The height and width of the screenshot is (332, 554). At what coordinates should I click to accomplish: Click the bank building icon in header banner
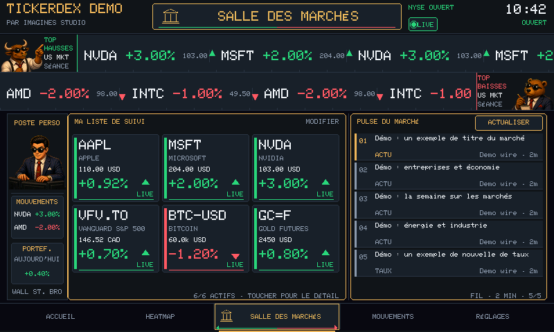point(170,16)
